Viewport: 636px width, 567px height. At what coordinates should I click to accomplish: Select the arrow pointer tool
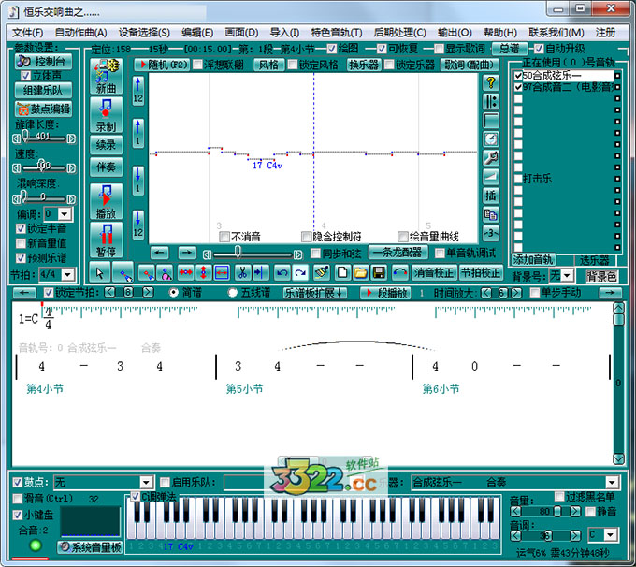click(x=101, y=272)
